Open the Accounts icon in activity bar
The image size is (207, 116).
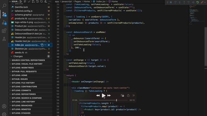tap(4, 106)
